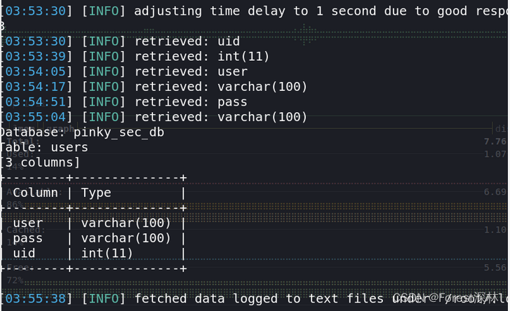This screenshot has height=311, width=510.
Task: Click the 'Type' table header
Action: (x=96, y=193)
